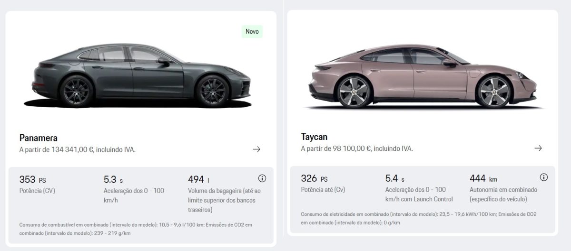Click the 326 PS power value
The image size is (571, 251).
coord(314,179)
